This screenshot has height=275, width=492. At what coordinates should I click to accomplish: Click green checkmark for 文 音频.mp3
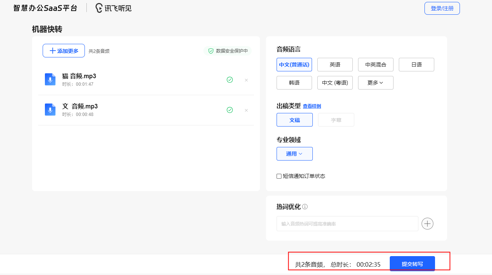click(x=230, y=110)
